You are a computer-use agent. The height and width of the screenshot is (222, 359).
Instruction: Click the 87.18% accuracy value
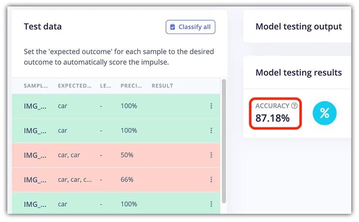(273, 119)
